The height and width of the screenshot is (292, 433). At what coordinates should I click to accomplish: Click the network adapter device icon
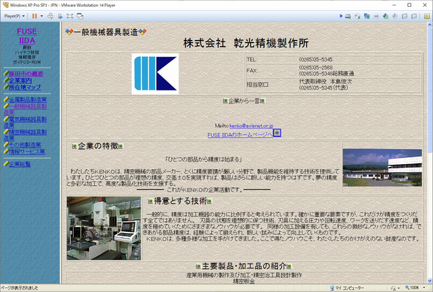click(x=367, y=16)
